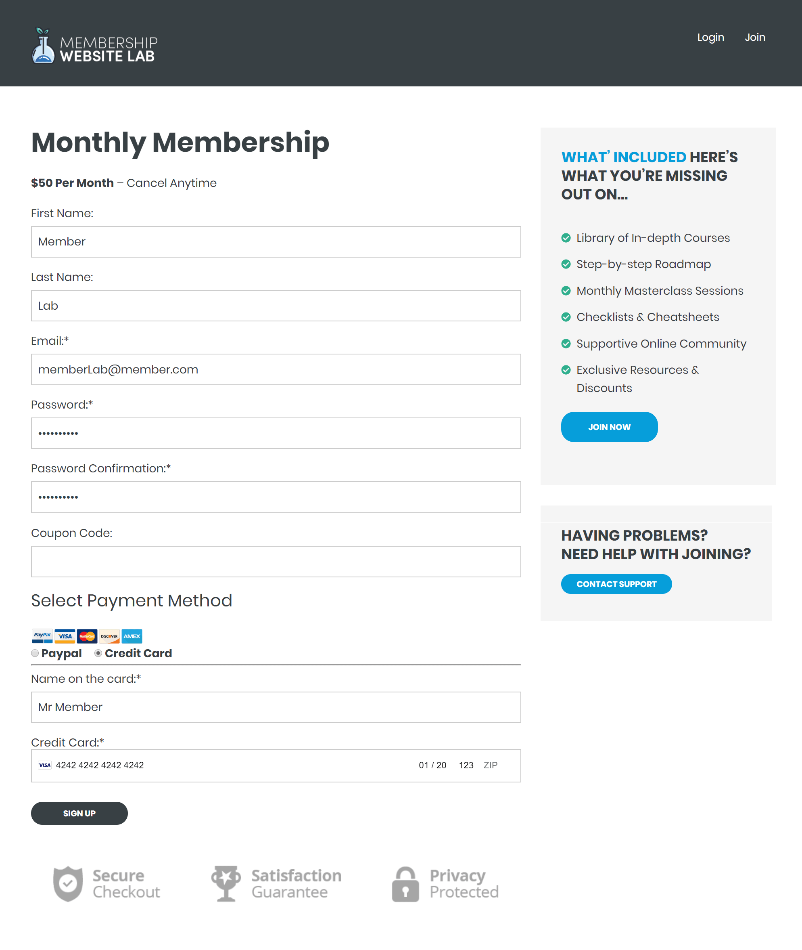Click the Membership Website Lab logo
Screen dimensions: 802x950
click(94, 46)
